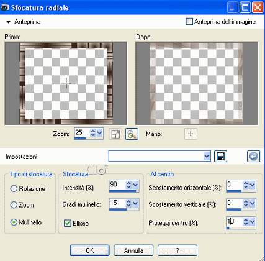Collapse the Anteprima section triangle
265x261 pixels.
[x=8, y=22]
